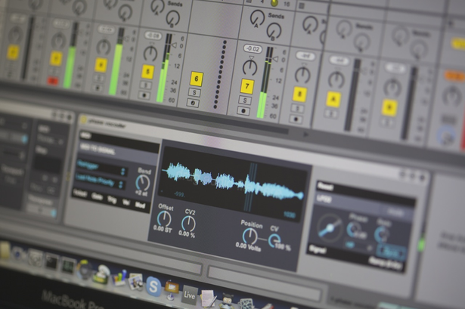
Task: Click the LFO dial in the LFO2 module
Action: click(x=330, y=228)
